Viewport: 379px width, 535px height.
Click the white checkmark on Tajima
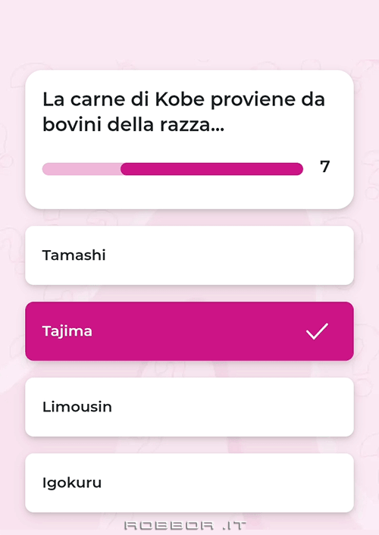[x=317, y=331]
